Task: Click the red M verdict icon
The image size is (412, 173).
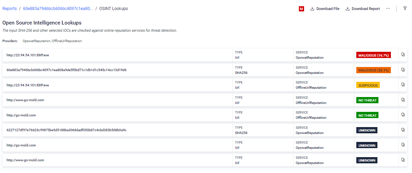Action: (x=301, y=9)
